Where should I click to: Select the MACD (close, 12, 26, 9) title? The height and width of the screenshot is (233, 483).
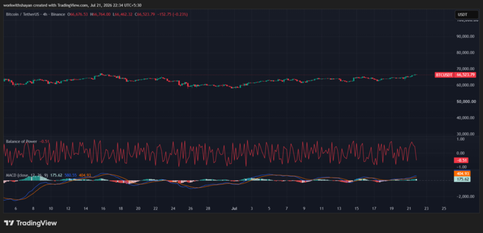click(27, 175)
